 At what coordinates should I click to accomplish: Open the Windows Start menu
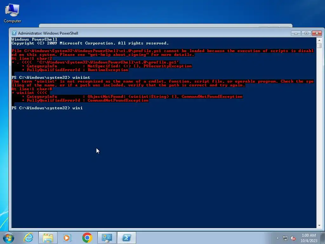[x=9, y=238]
